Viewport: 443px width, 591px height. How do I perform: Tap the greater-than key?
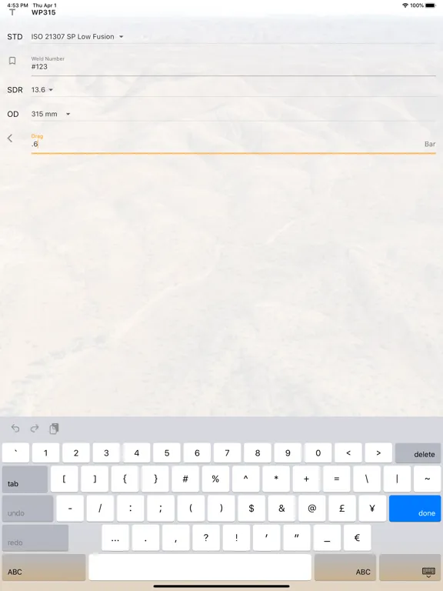tap(378, 452)
